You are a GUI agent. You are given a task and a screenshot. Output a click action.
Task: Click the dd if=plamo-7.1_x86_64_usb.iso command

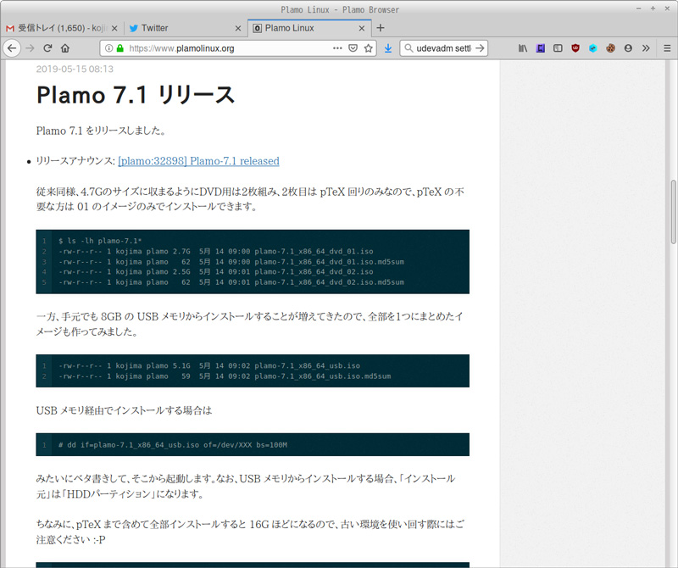tap(173, 445)
